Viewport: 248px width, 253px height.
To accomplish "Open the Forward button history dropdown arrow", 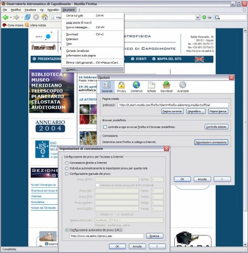I will coord(21,18).
